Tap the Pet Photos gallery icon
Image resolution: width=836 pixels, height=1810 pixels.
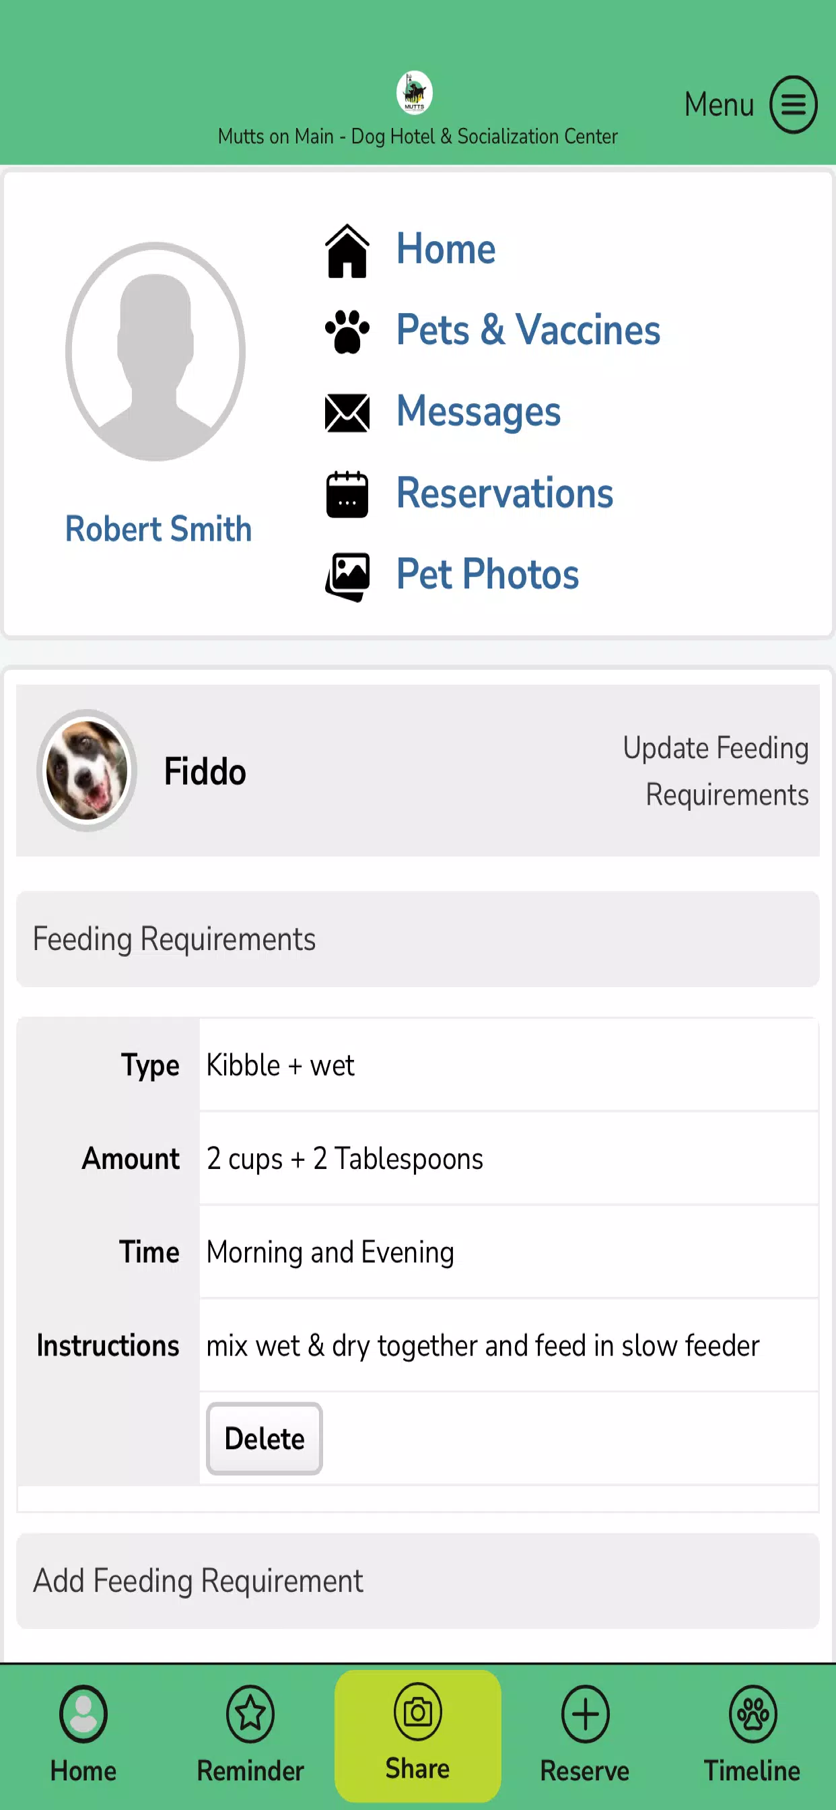tap(347, 577)
